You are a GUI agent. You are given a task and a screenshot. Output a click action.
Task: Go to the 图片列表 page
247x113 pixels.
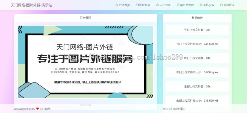tap(143, 5)
